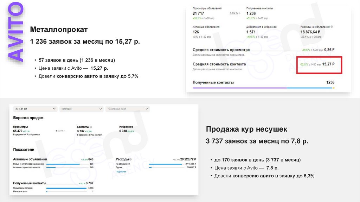Click bullet about конверсию до 6,3%
Image resolution: width=360 pixels, height=202 pixels.
[x=264, y=176]
